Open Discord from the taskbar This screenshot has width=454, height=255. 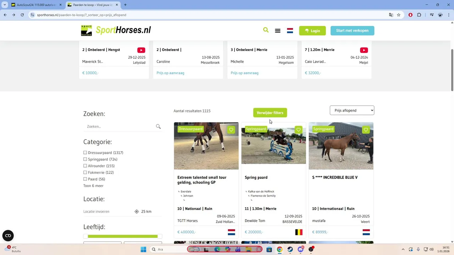[x=301, y=249]
